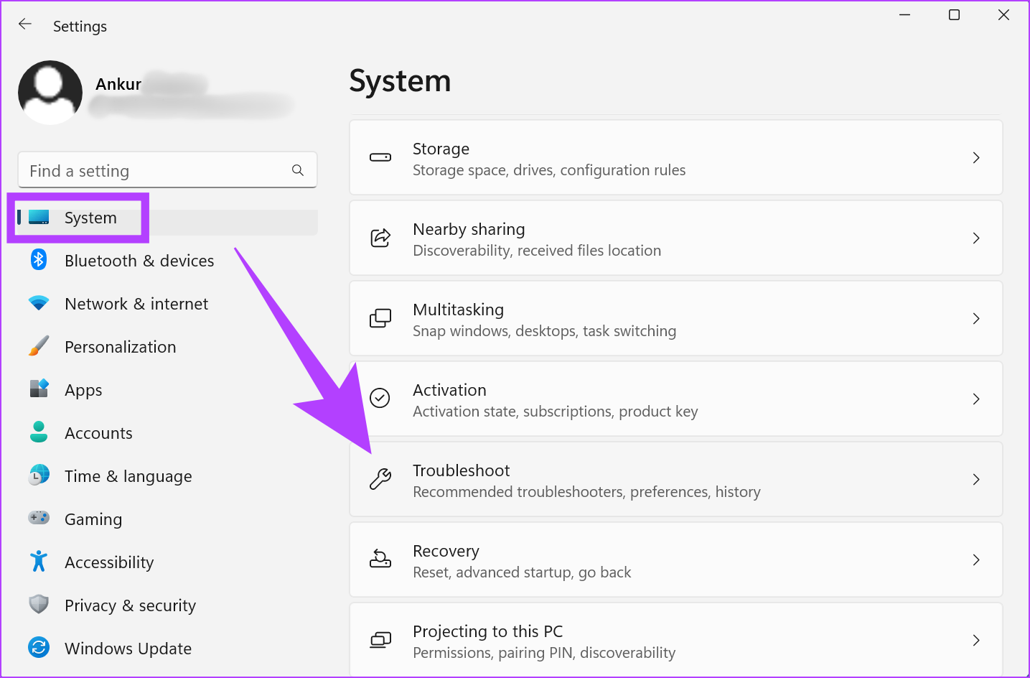The width and height of the screenshot is (1030, 678).
Task: Click the Nearby sharing share icon
Action: [x=380, y=238]
